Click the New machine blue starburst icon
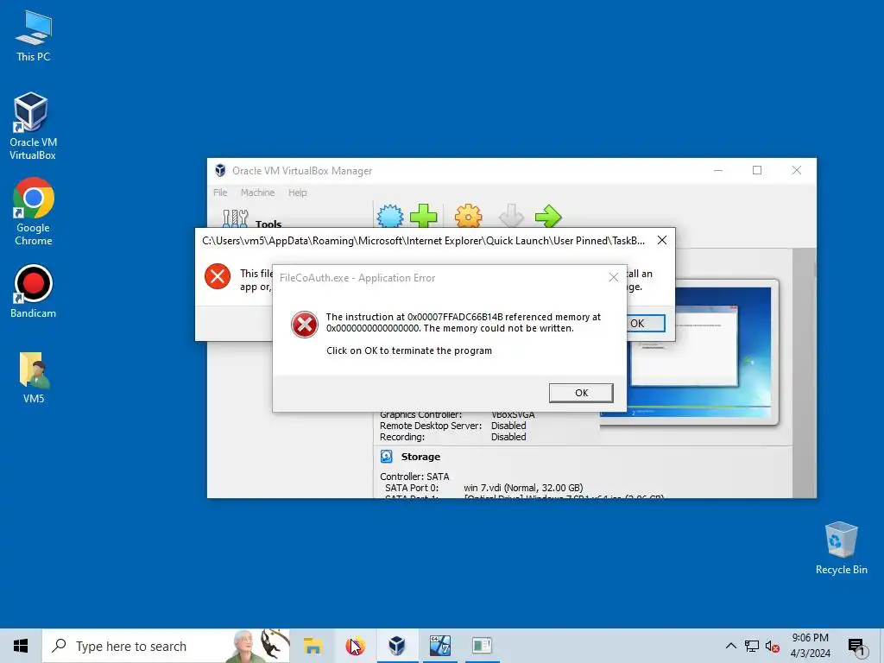This screenshot has width=884, height=663. click(x=390, y=216)
